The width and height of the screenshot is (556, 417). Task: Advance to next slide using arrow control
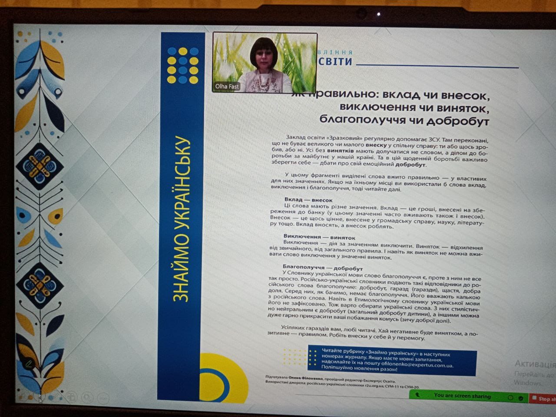click(x=40, y=396)
